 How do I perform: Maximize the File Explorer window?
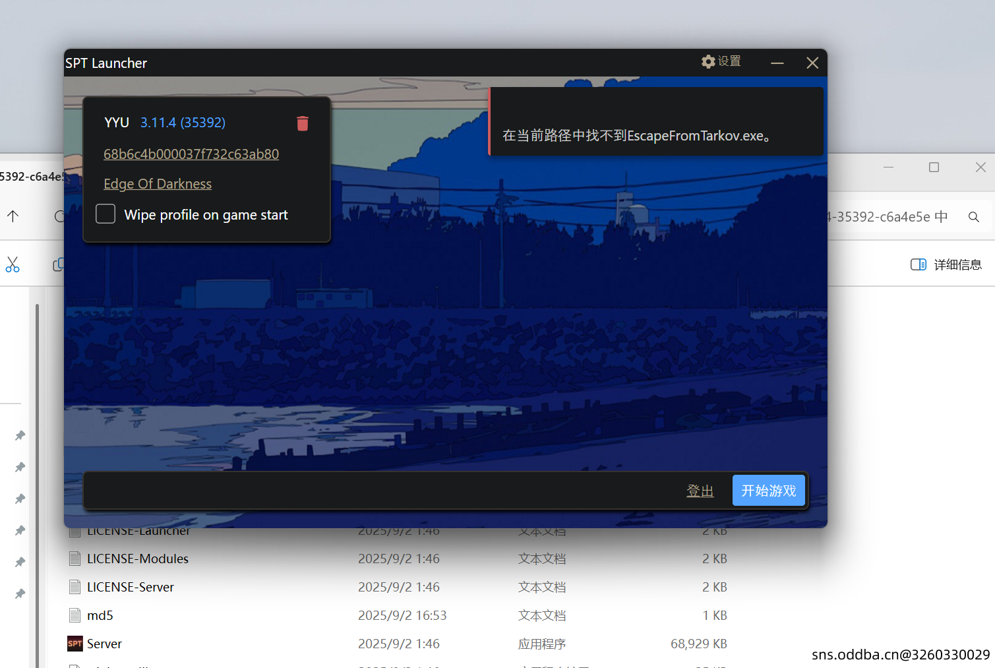934,167
